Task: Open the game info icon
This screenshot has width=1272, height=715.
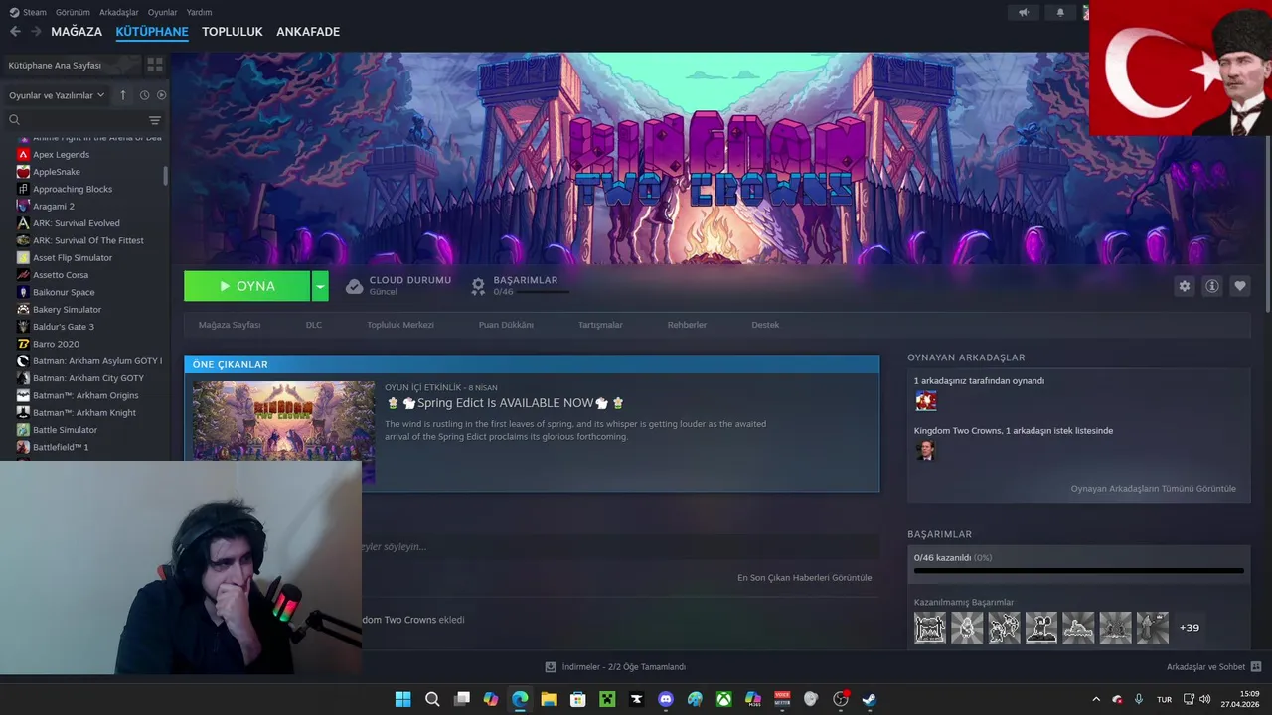Action: pos(1212,286)
